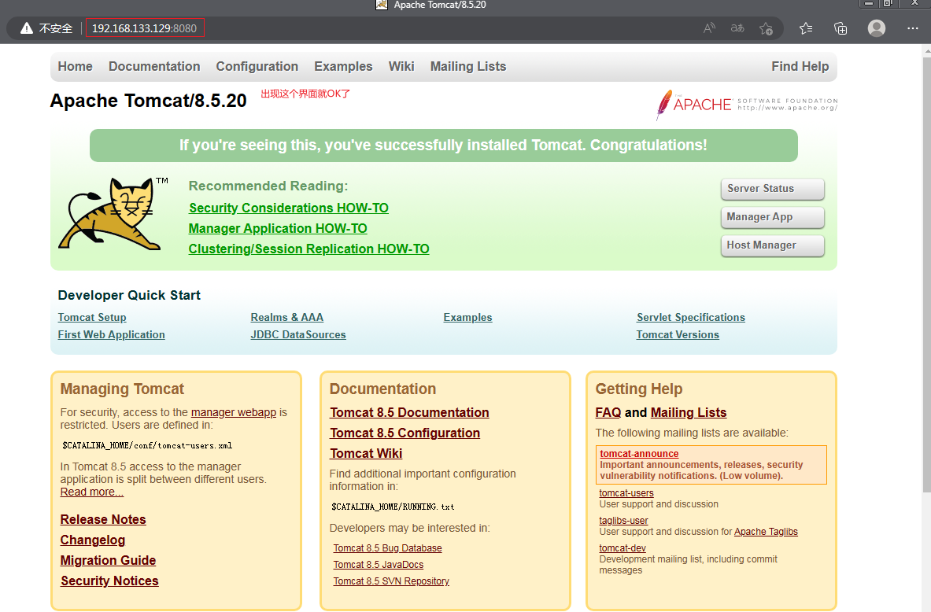Viewport: 931px width, 612px height.
Task: Open the Manager App button
Action: pyautogui.click(x=773, y=217)
